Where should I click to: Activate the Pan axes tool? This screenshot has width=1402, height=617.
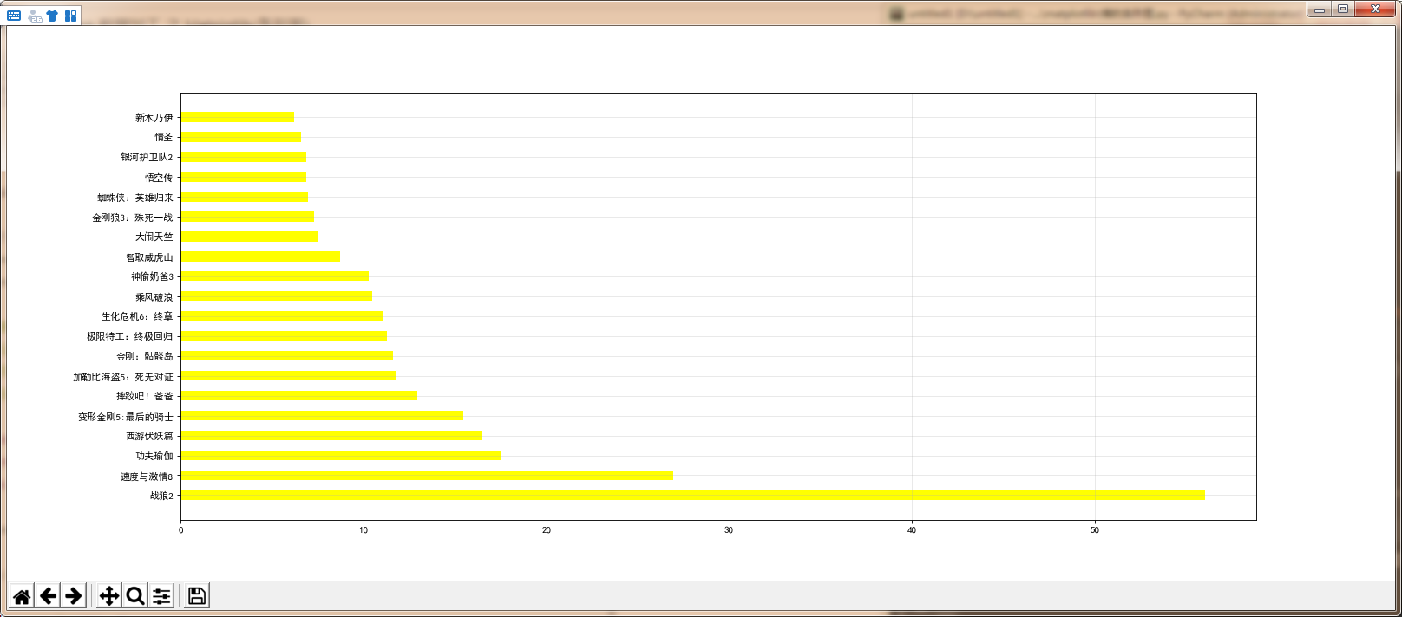[109, 595]
